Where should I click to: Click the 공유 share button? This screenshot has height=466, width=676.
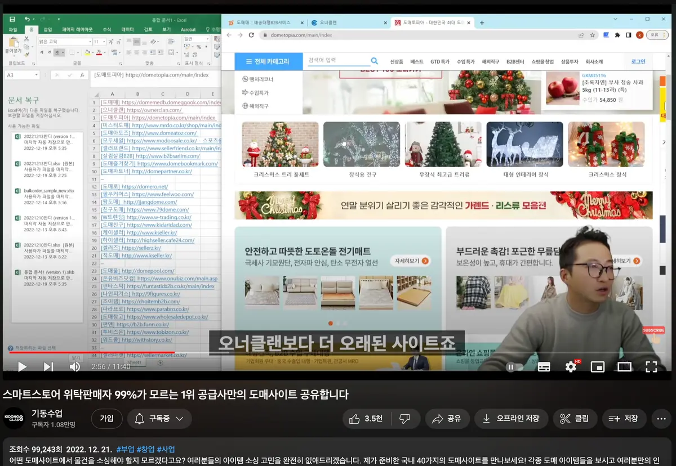point(446,419)
